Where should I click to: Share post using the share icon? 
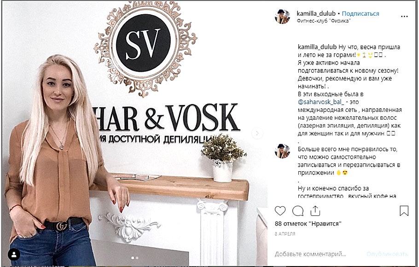point(315,211)
